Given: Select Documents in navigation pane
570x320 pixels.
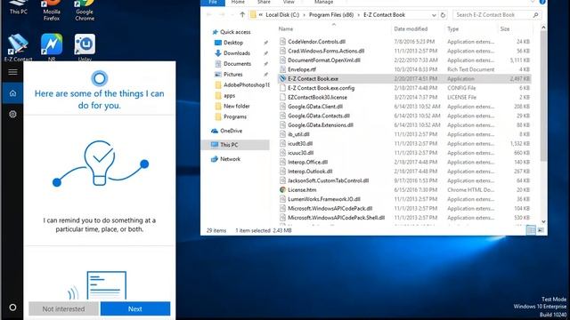Looking at the screenshot, I should point(237,63).
